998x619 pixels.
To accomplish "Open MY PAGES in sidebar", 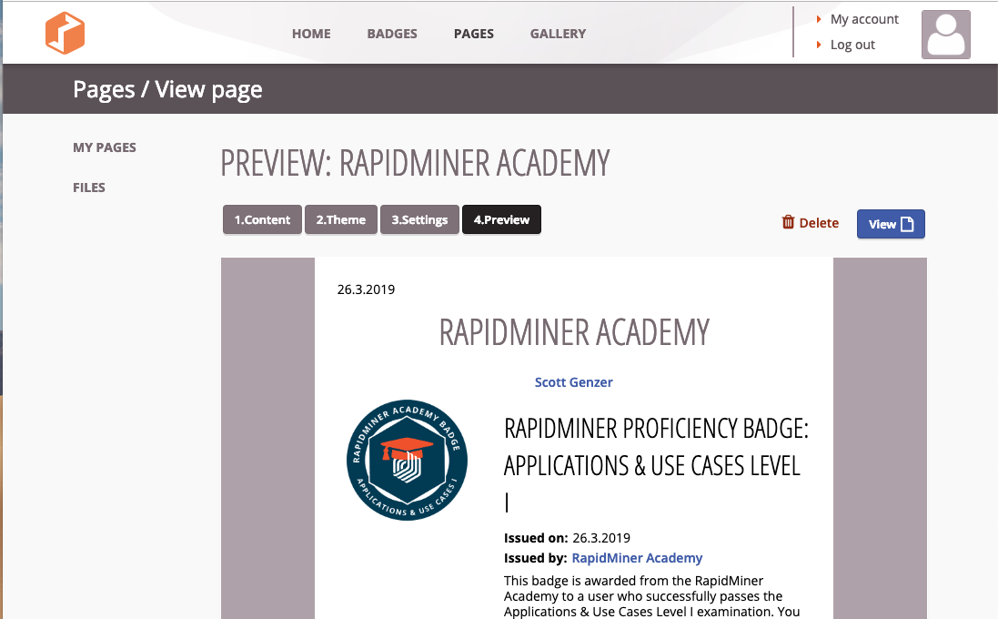I will pyautogui.click(x=105, y=147).
